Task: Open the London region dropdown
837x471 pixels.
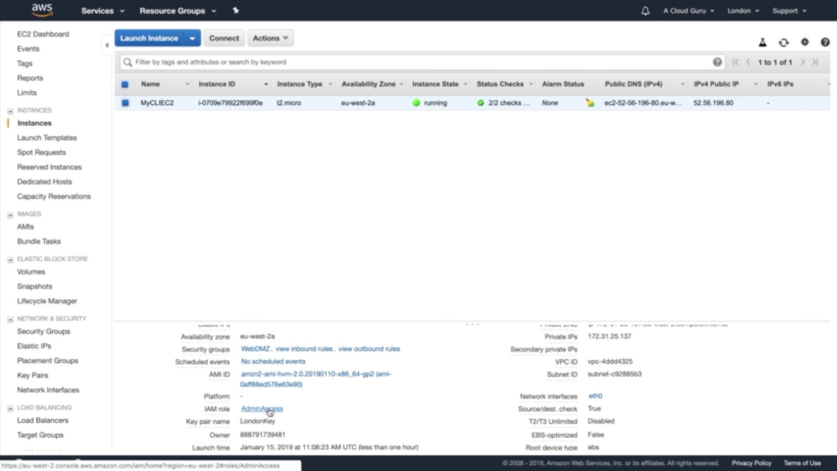Action: point(743,11)
